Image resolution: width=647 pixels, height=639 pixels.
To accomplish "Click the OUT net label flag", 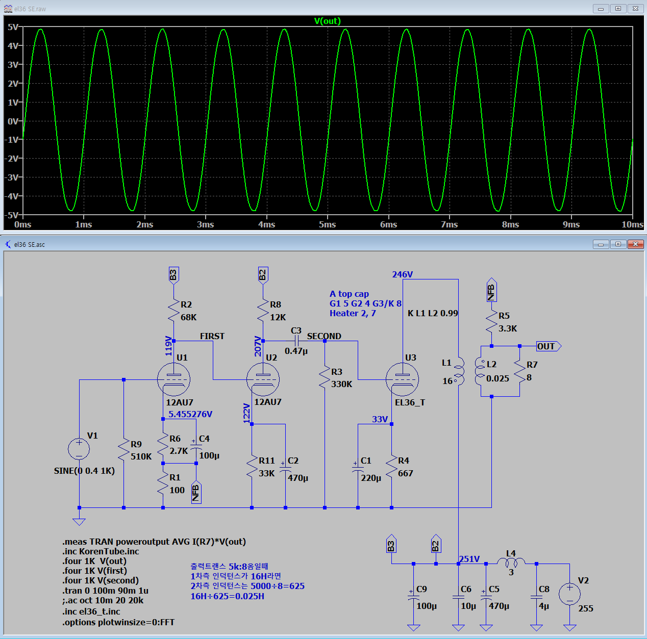I will (x=549, y=346).
